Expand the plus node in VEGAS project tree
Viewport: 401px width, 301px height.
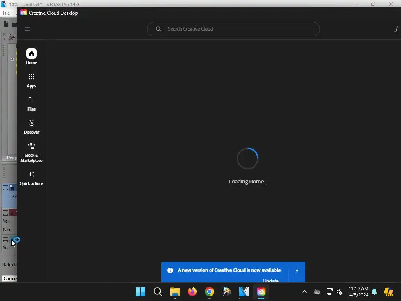click(12, 59)
